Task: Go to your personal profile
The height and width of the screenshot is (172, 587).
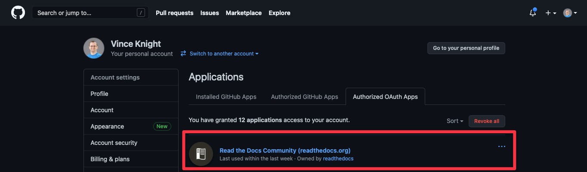Action: 466,48
